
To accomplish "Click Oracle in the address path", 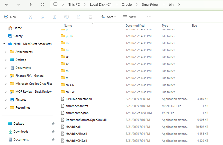I will click(x=126, y=4).
